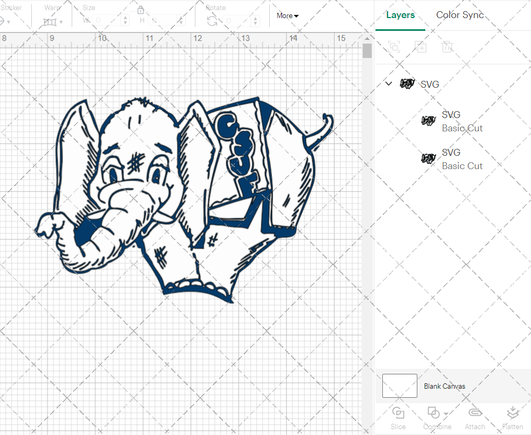Click the Group layers icon

click(394, 47)
